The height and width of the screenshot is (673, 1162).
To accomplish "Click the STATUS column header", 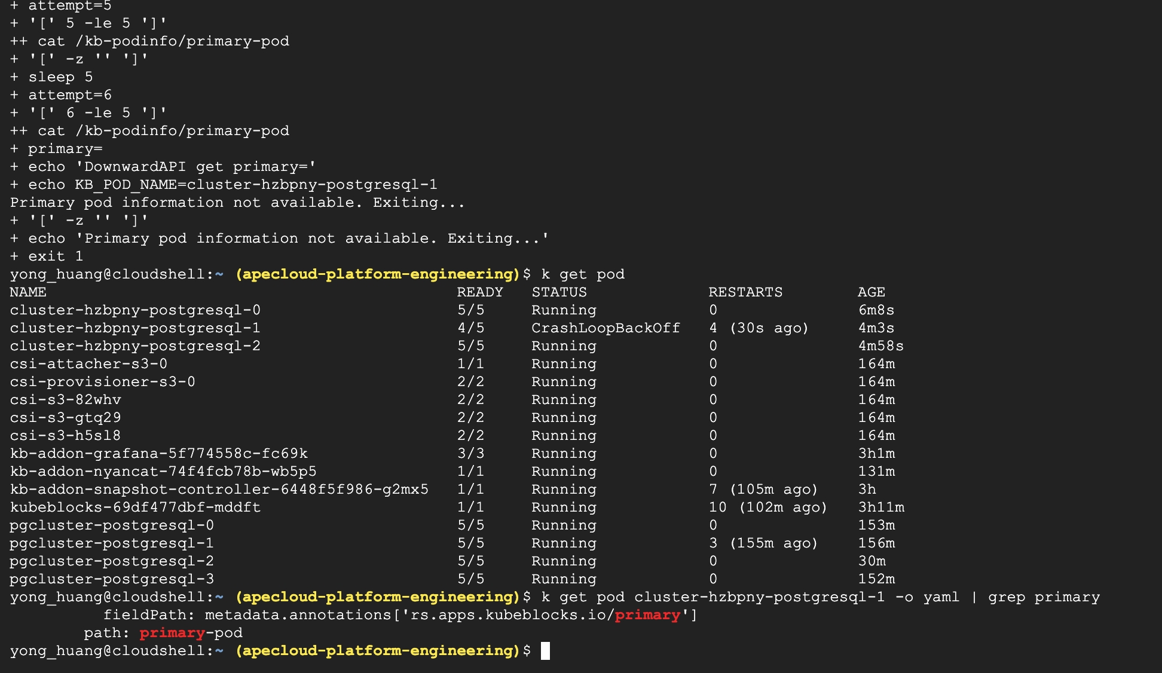I will coord(559,292).
